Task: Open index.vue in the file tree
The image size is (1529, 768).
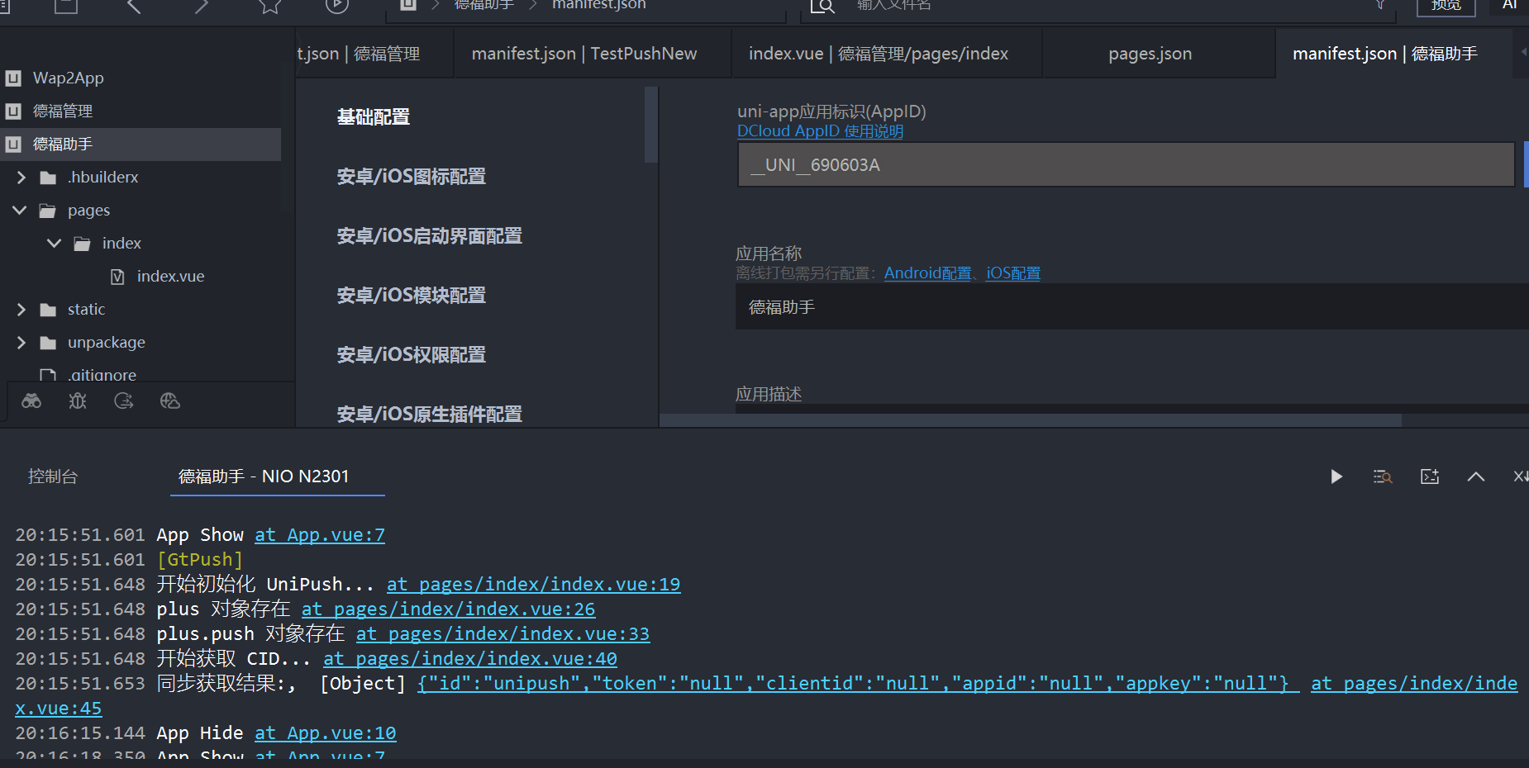Action: [170, 277]
